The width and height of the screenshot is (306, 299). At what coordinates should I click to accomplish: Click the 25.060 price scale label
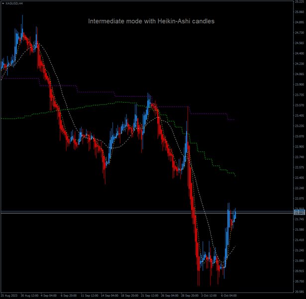(300, 12)
